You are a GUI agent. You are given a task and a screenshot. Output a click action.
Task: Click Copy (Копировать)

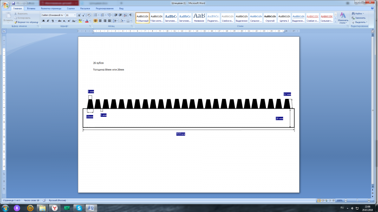(22, 18)
